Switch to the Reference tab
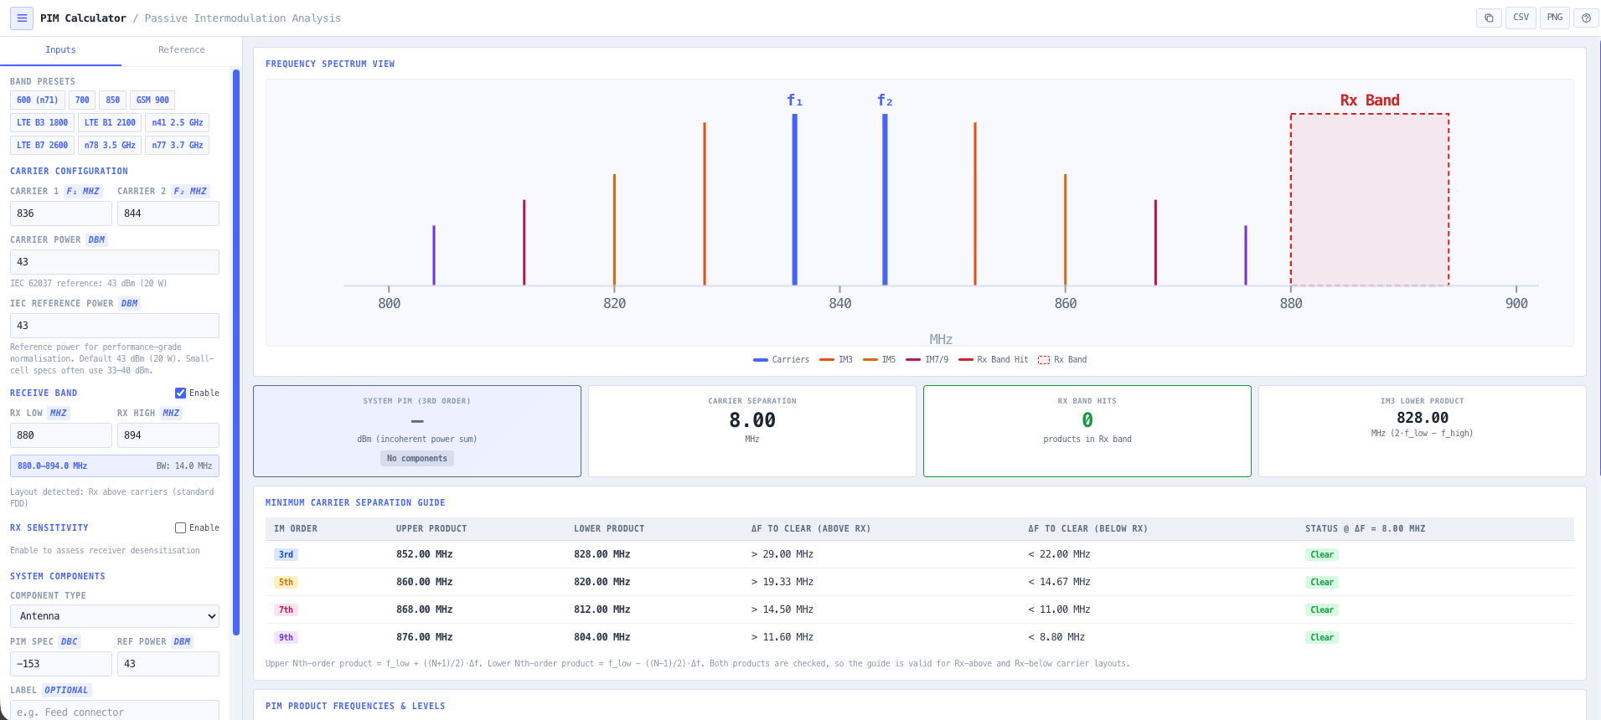The height and width of the screenshot is (720, 1601). coord(182,50)
